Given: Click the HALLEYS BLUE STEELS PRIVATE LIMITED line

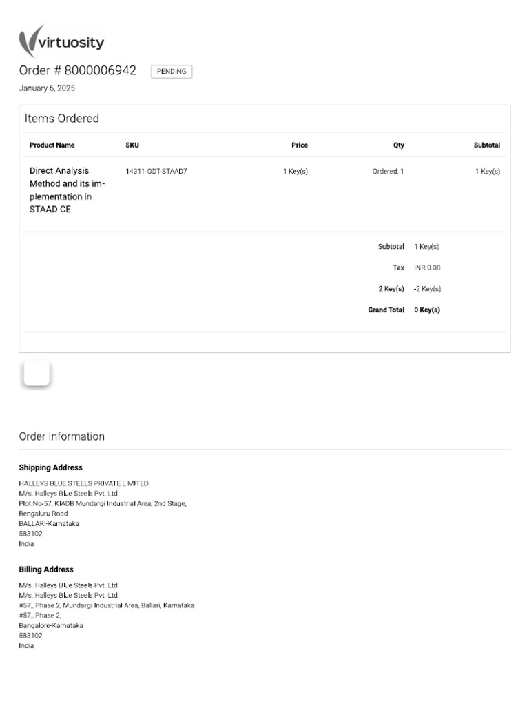Looking at the screenshot, I should 83,483.
